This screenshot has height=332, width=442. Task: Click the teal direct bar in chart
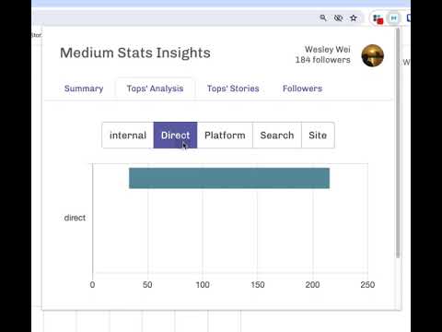point(229,178)
